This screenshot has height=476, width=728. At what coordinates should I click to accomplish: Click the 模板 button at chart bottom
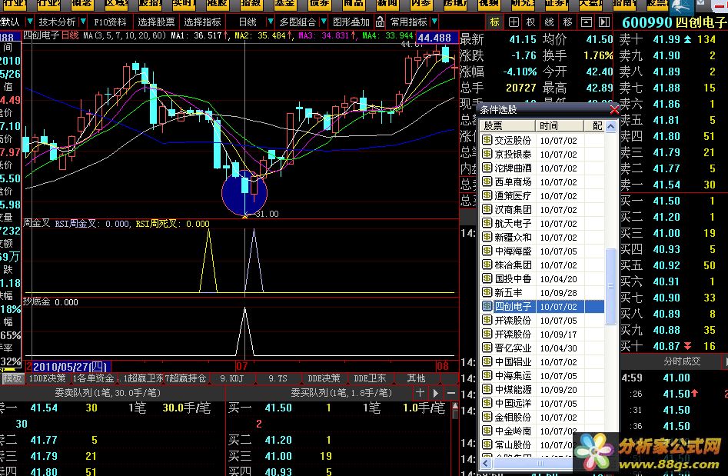tap(12, 378)
